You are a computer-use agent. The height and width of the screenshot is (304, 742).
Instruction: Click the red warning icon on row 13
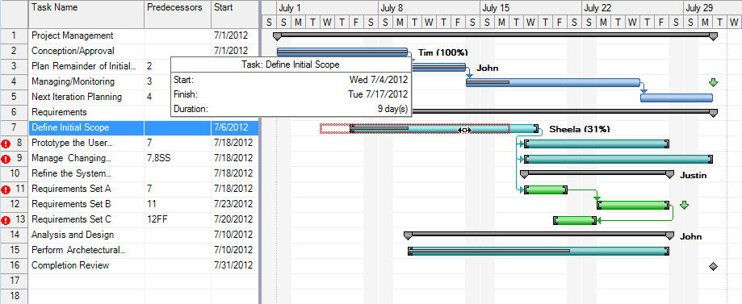(6, 220)
